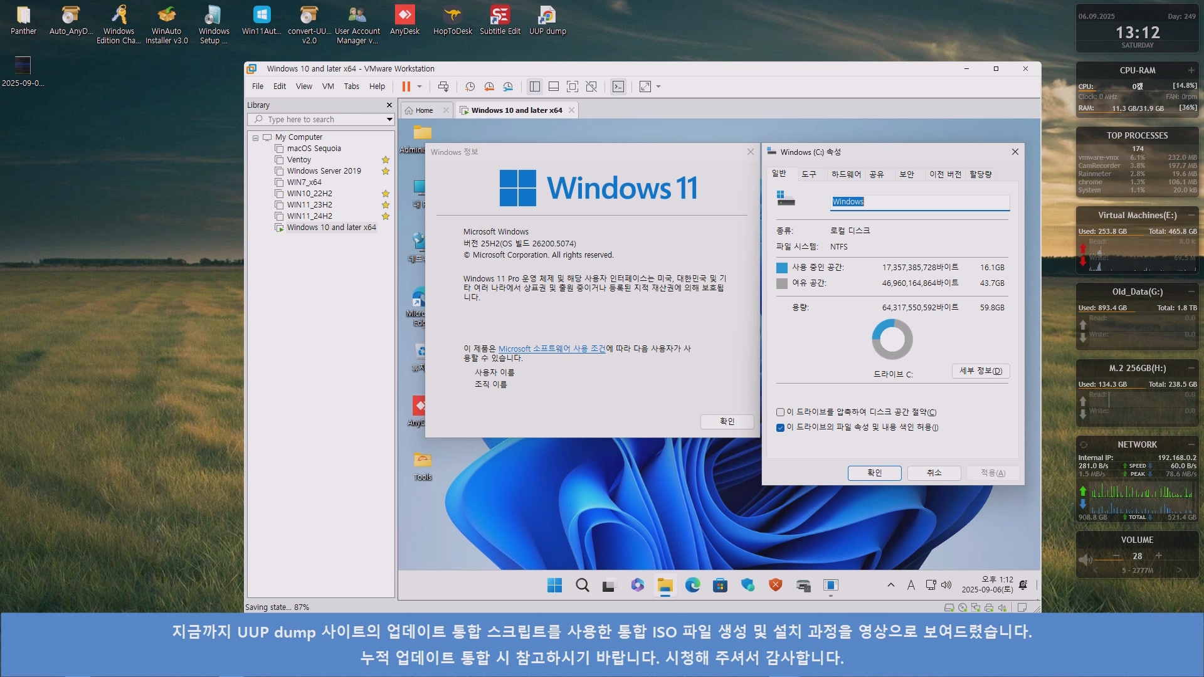The image size is (1204, 677).
Task: Uncheck the file content indexing checkbox
Action: click(x=780, y=428)
